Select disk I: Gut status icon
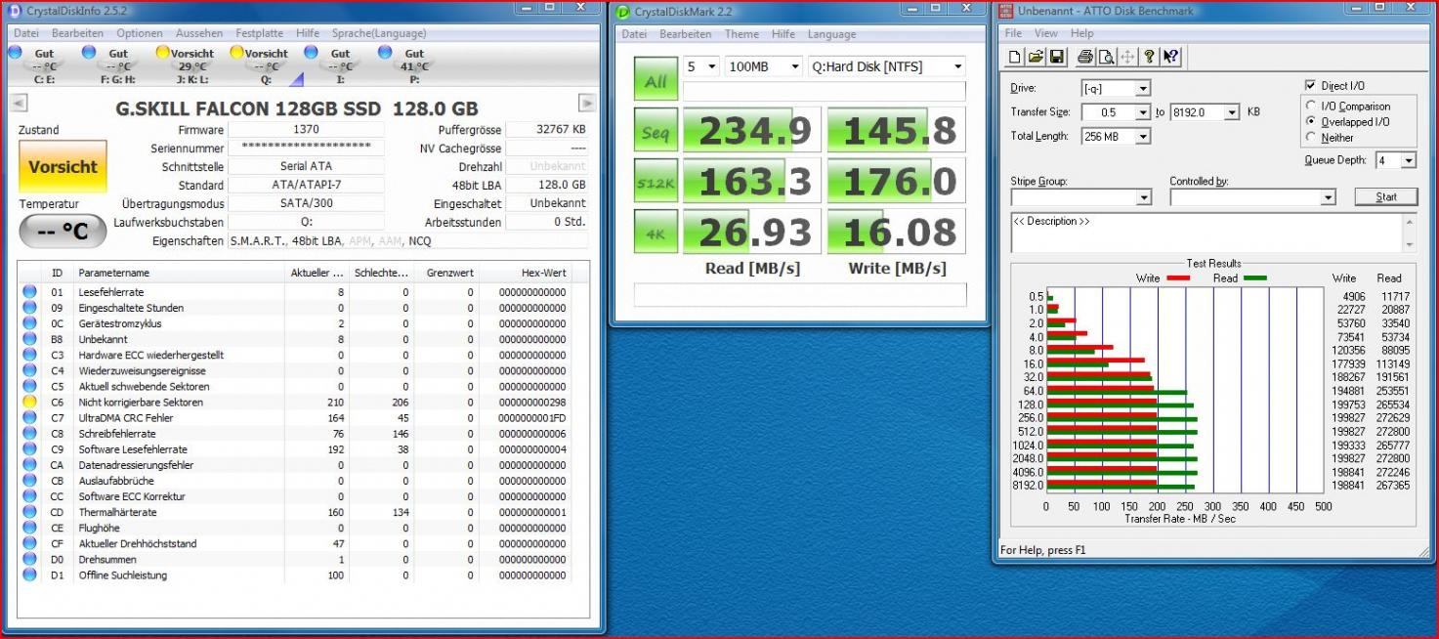Image resolution: width=1439 pixels, height=639 pixels. (311, 53)
